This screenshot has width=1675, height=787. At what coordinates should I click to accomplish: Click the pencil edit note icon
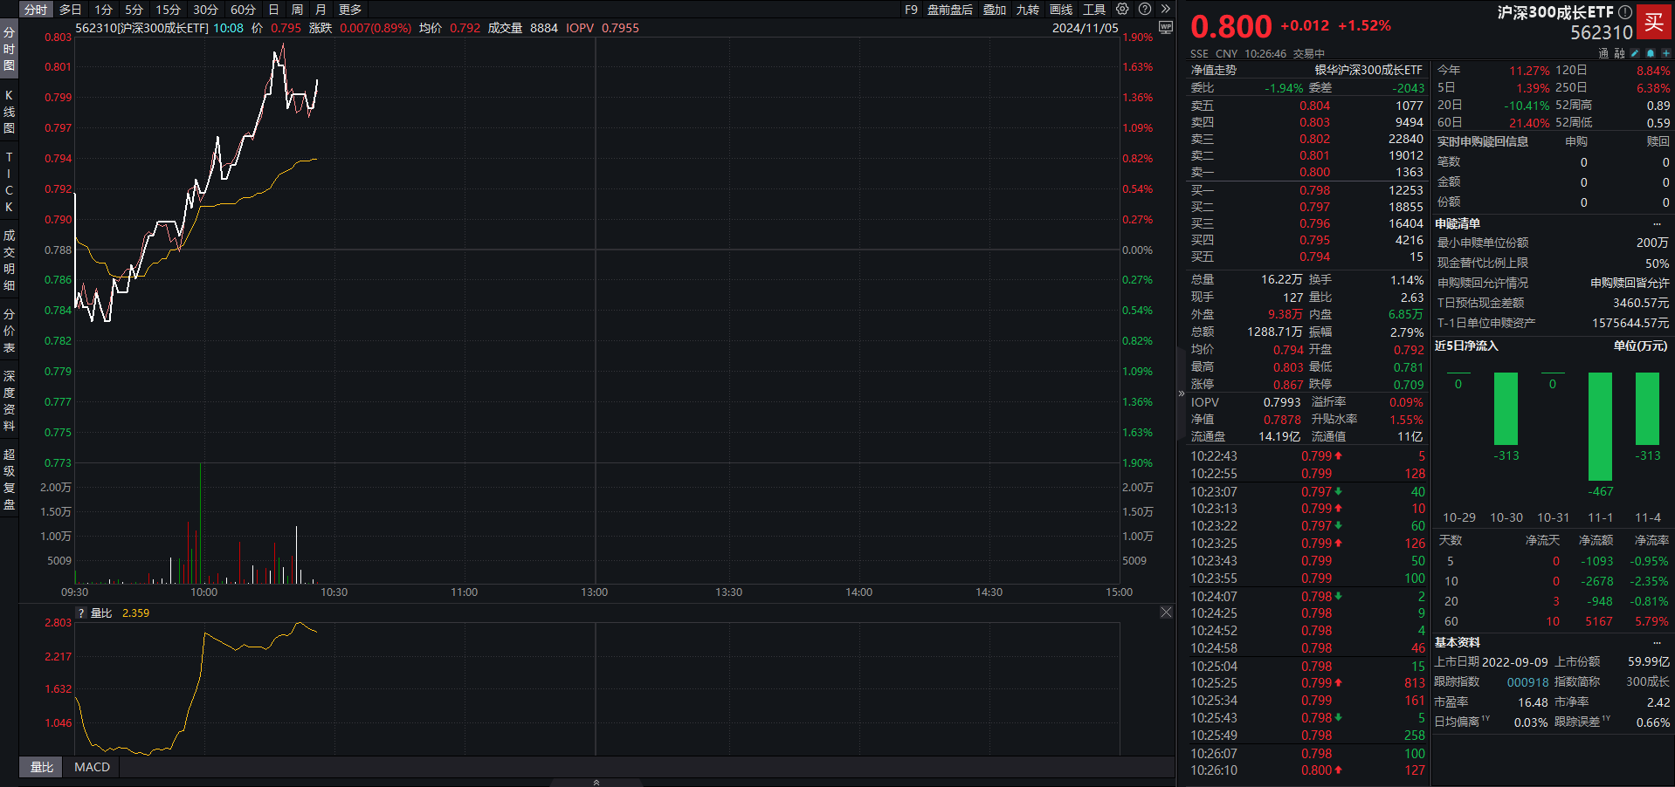(1635, 53)
